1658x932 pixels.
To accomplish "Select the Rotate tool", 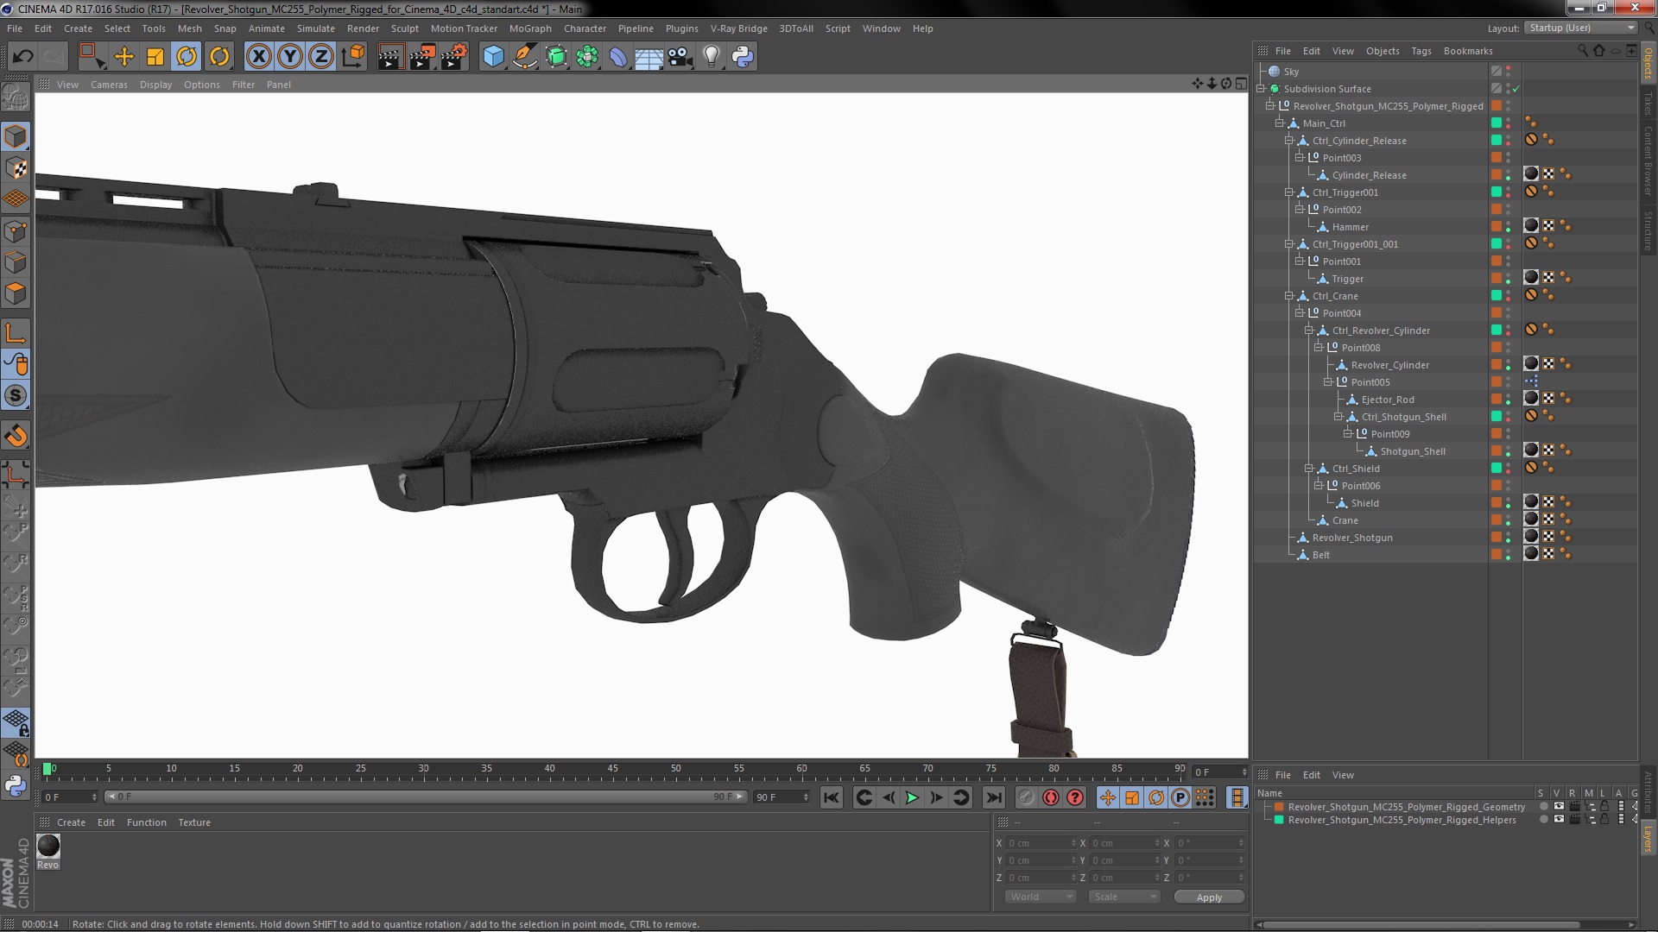I will coord(187,57).
